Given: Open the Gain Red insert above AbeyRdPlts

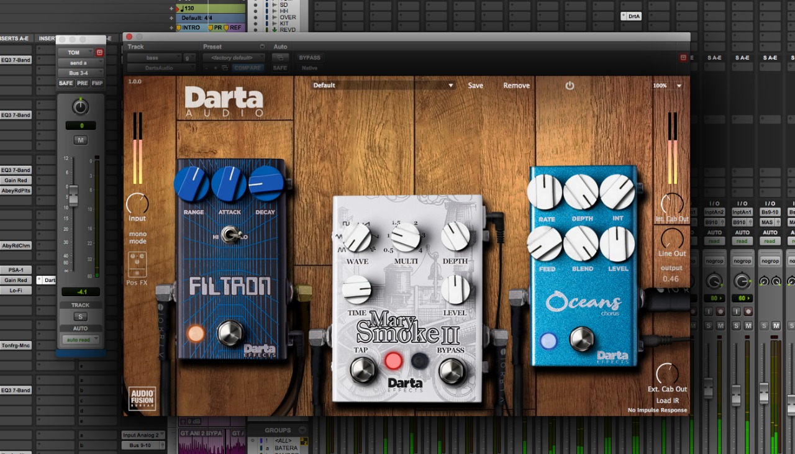Looking at the screenshot, I should pos(16,180).
